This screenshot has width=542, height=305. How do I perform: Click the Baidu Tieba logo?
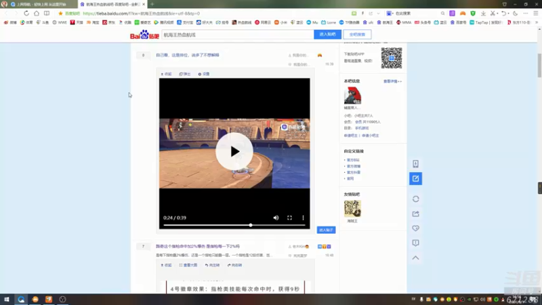144,35
